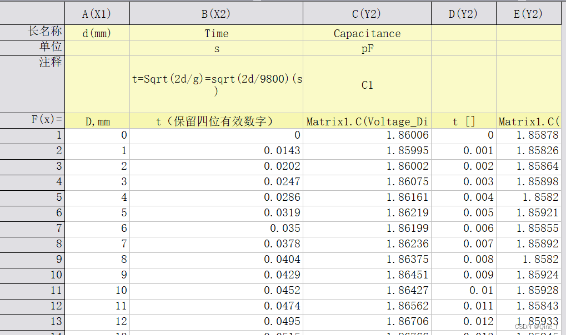566x335 pixels.
Task: Click cell value 1.86427
Action: 367,291
